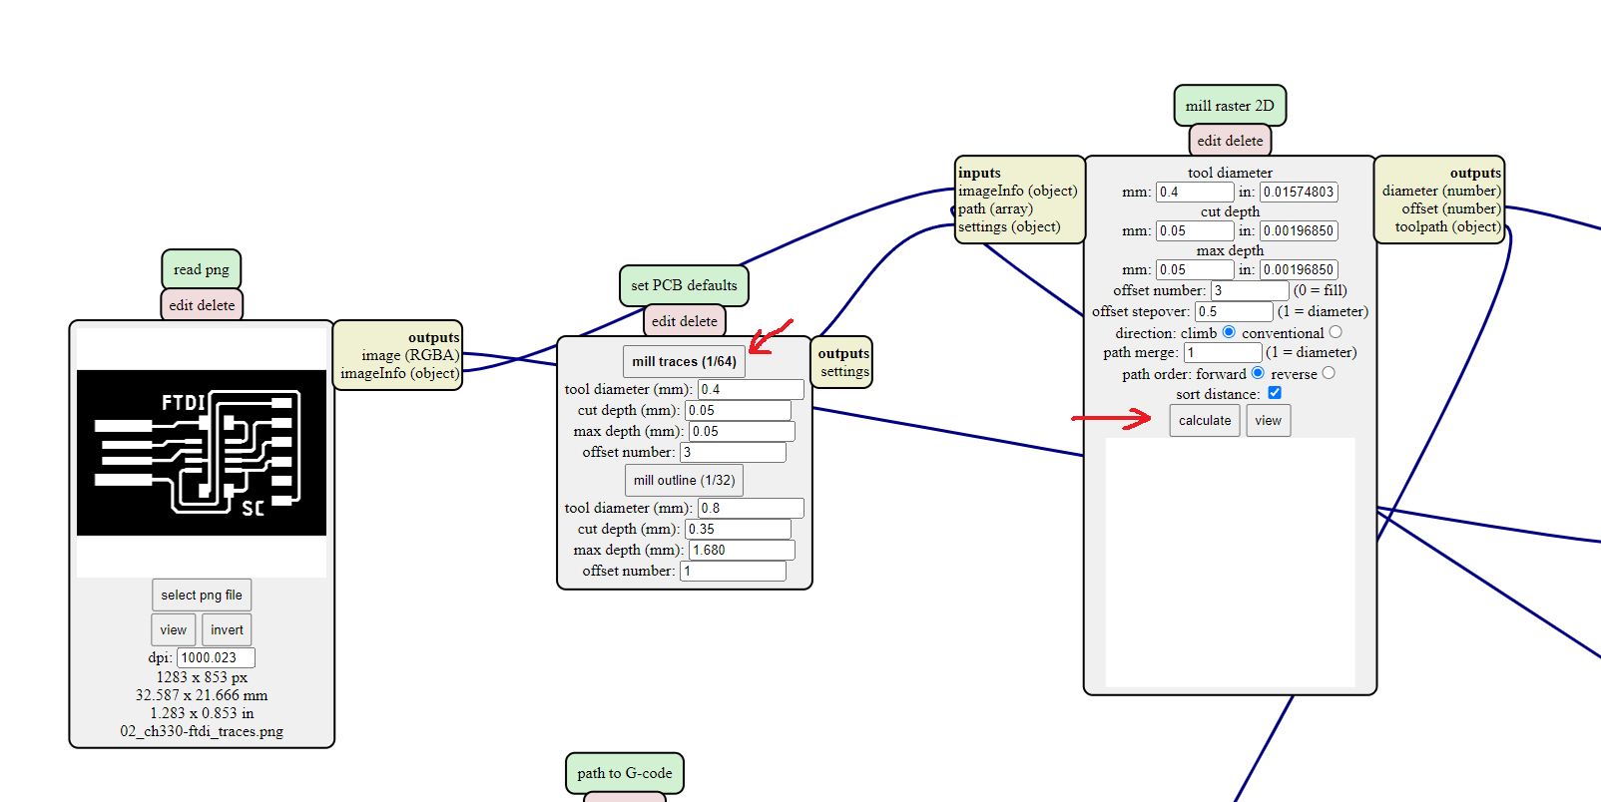Click the path merge field
Image resolution: width=1601 pixels, height=802 pixels.
coord(1223,352)
